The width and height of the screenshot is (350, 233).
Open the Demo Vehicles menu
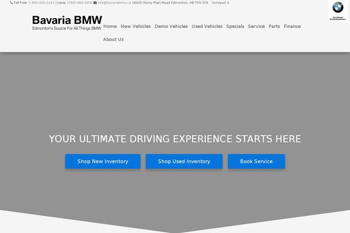point(171,26)
